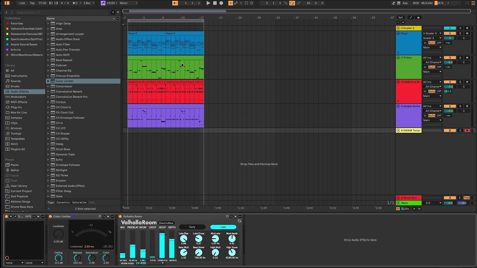Toggle Valhalla Room device activator
Viewport: 477px width, 268px height.
point(120,216)
